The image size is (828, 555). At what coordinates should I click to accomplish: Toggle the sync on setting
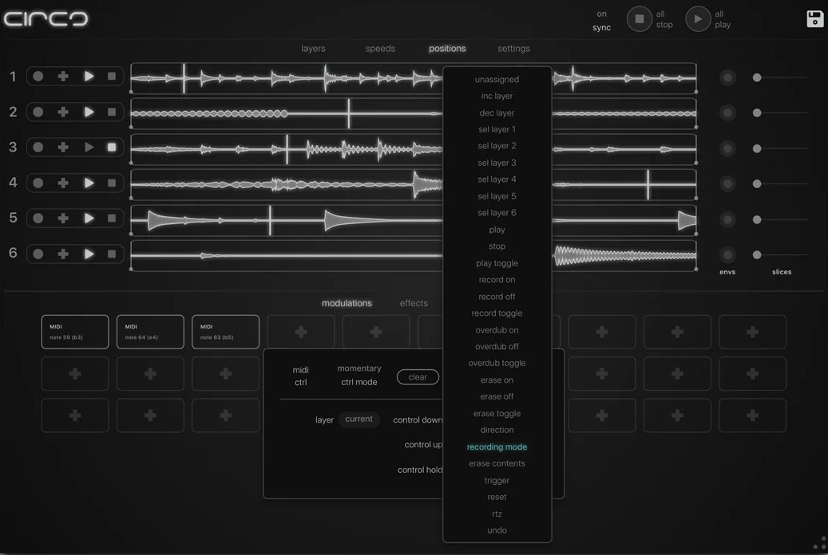[x=601, y=21]
